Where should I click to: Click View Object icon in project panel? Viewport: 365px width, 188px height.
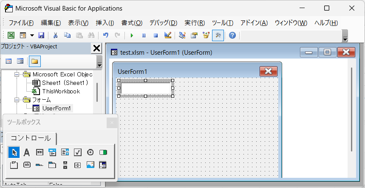pyautogui.click(x=20, y=61)
